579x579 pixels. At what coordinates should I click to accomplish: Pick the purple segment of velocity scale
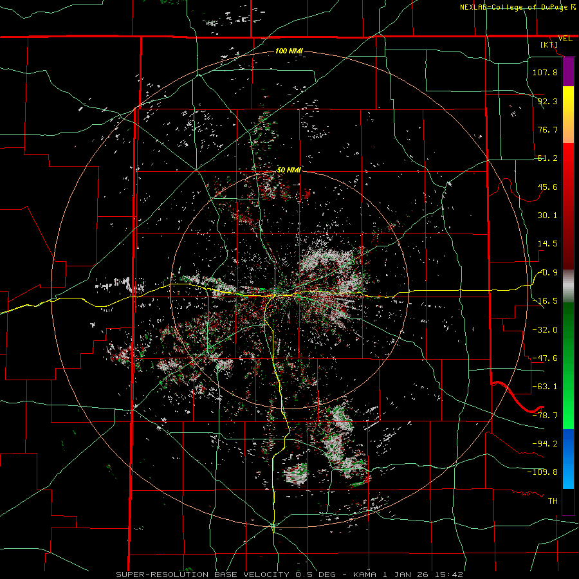568,71
